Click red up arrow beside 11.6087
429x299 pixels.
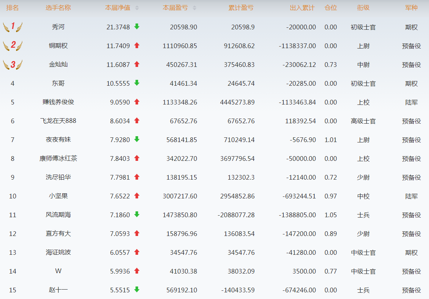pos(137,64)
